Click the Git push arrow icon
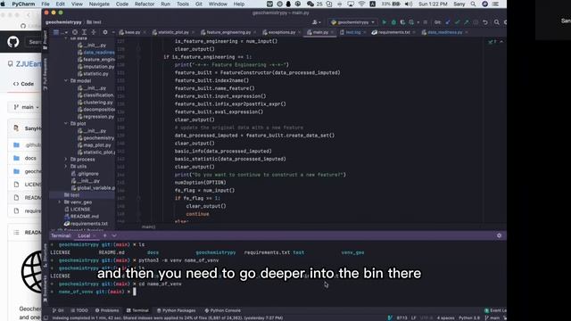This screenshot has width=571, height=321. pyautogui.click(x=467, y=22)
